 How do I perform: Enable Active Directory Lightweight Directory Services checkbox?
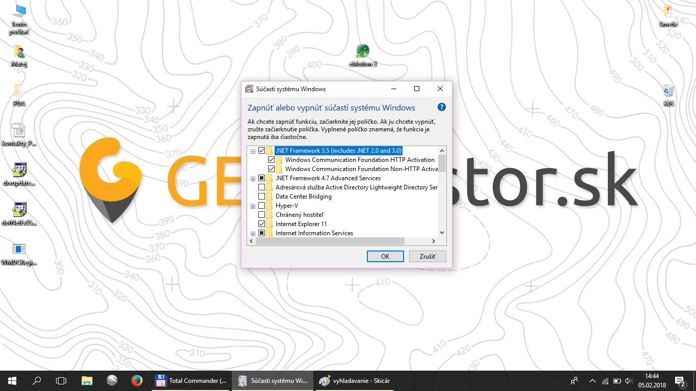[262, 187]
